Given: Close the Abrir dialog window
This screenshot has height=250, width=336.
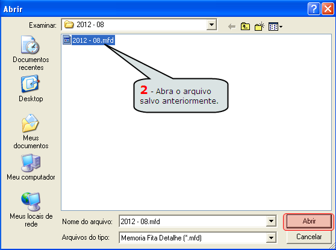Looking at the screenshot, I should click(x=328, y=9).
